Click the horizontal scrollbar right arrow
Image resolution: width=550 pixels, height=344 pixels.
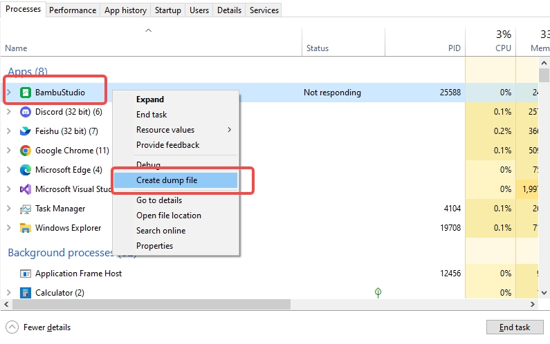(533, 304)
